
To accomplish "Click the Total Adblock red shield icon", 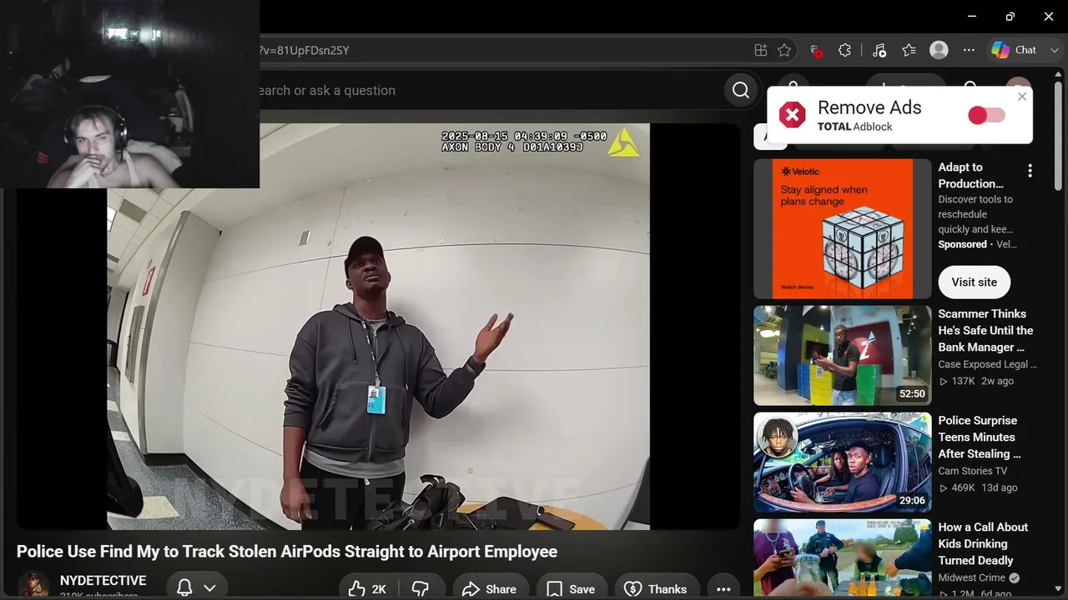I will tap(792, 115).
